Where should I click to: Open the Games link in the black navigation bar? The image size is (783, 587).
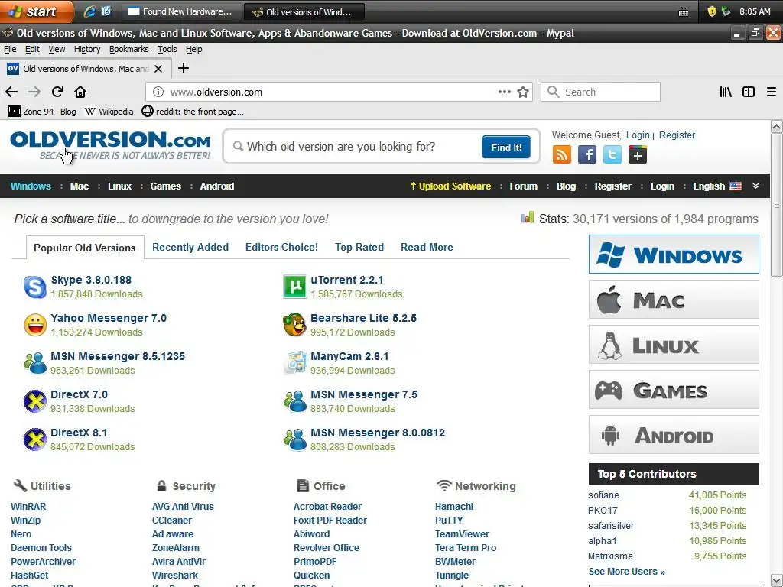tap(166, 186)
